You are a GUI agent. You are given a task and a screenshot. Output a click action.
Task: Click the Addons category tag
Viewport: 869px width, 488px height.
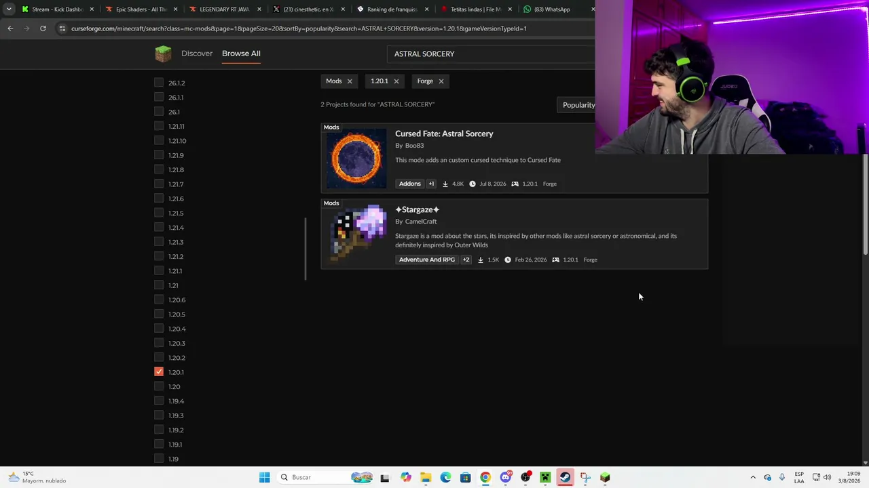tap(410, 184)
